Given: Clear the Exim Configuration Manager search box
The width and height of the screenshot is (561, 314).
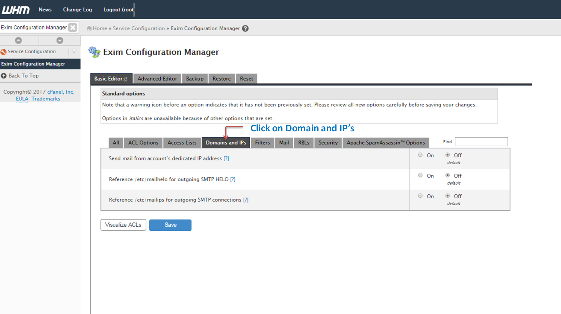Looking at the screenshot, I should [x=73, y=27].
